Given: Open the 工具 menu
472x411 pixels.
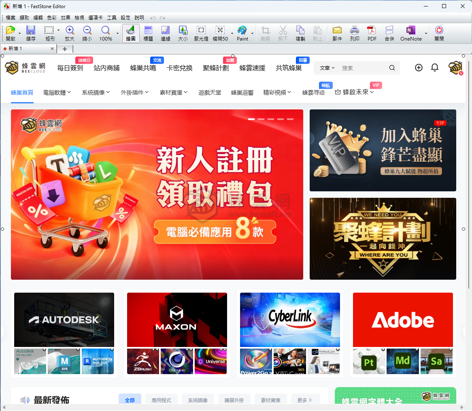Looking at the screenshot, I should click(112, 18).
